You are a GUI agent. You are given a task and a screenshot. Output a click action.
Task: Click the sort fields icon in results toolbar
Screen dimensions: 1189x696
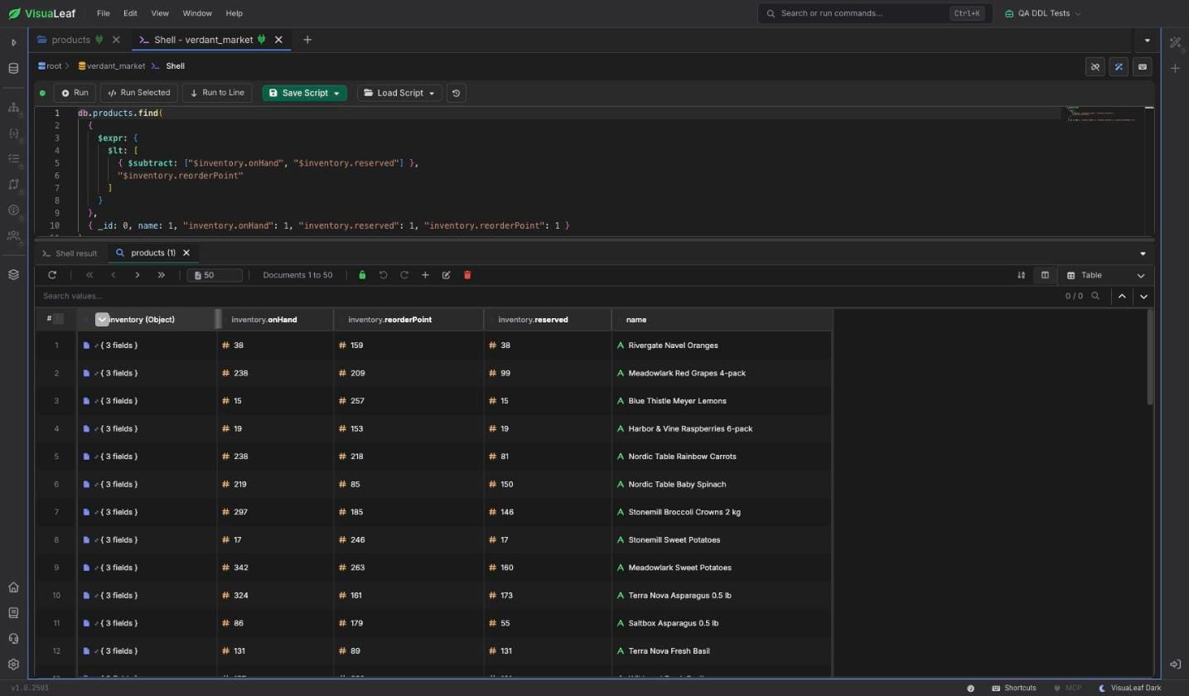(1021, 275)
